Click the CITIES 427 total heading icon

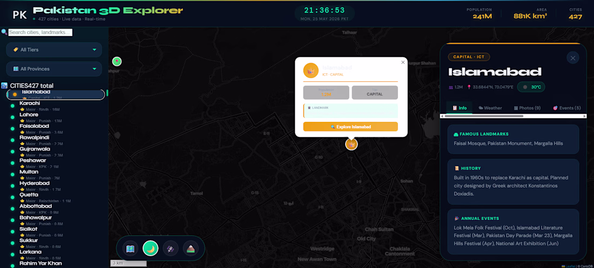tap(4, 86)
